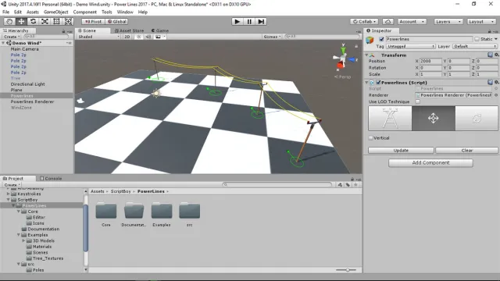Select the Rotate tool

[33, 21]
